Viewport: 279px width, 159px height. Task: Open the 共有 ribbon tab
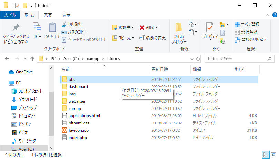click(48, 15)
